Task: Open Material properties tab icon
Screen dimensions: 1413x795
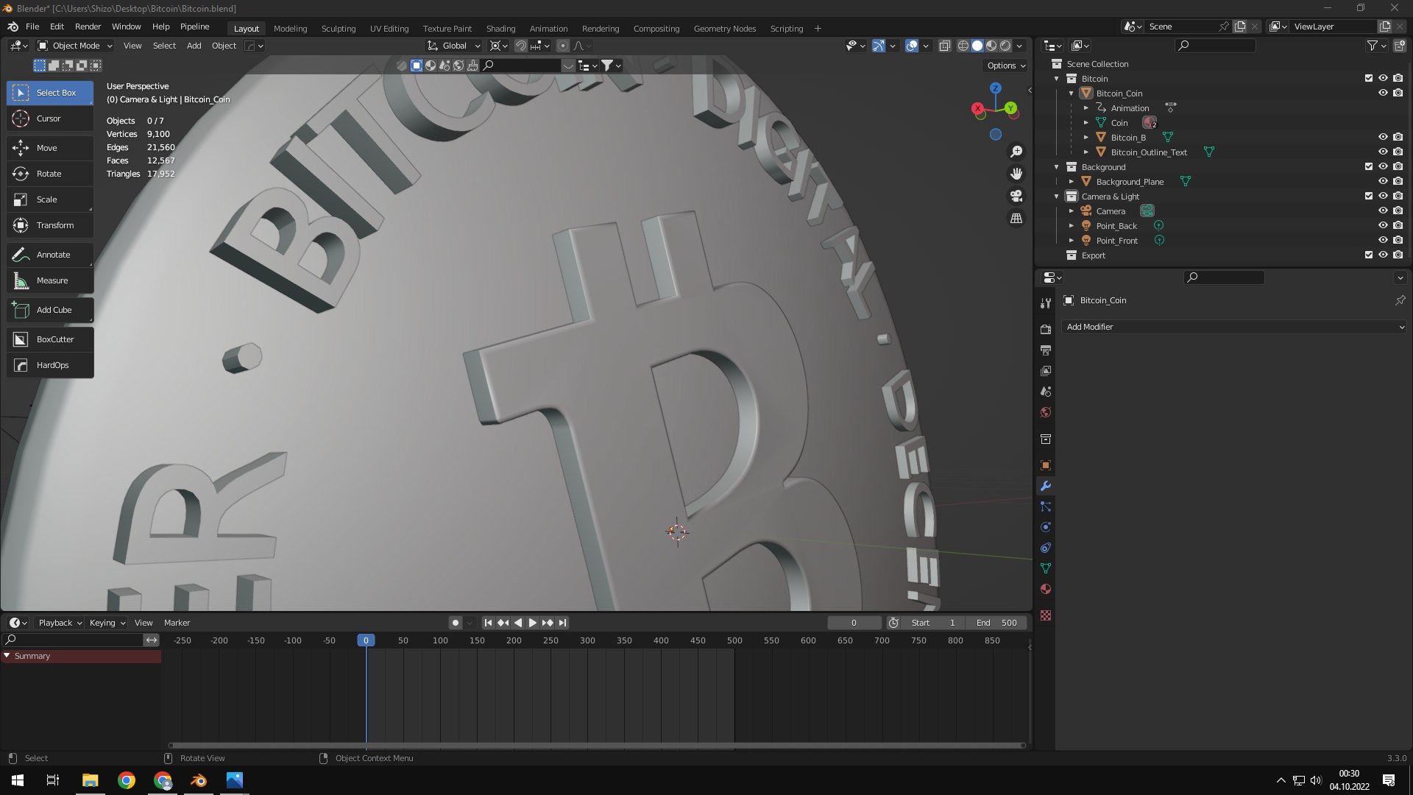Action: point(1046,589)
